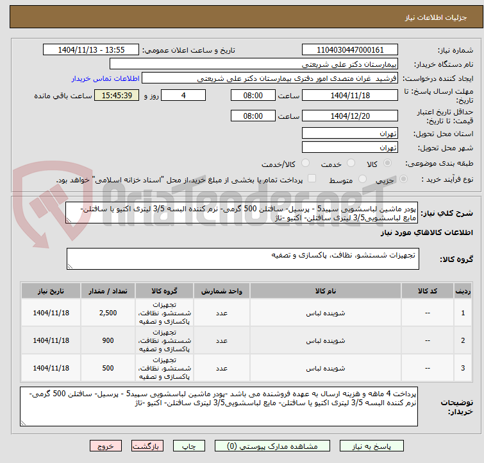Open the اطلاعات تماس خریدار link
This screenshot has height=463, width=484.
tap(106, 78)
